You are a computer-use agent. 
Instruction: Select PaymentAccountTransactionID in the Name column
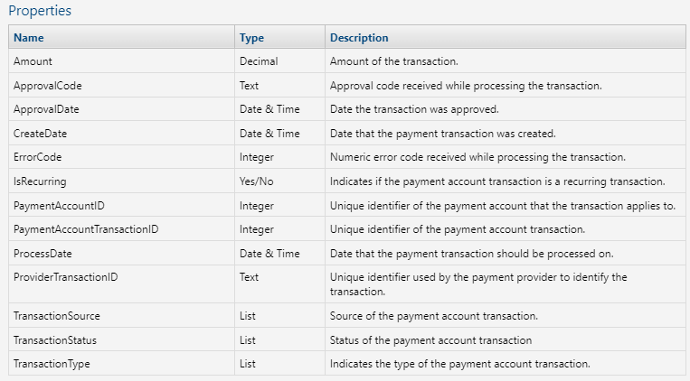pyautogui.click(x=86, y=229)
